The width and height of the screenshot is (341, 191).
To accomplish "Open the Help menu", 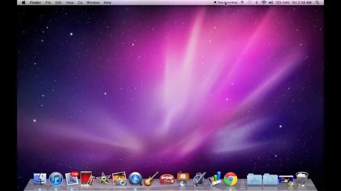I will click(x=108, y=3).
